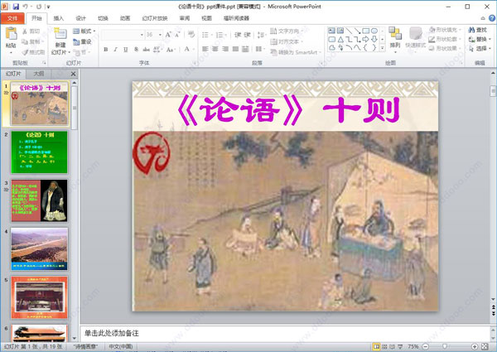The height and width of the screenshot is (352, 497).
Task: Toggle Center text alignment
Action: coord(215,49)
